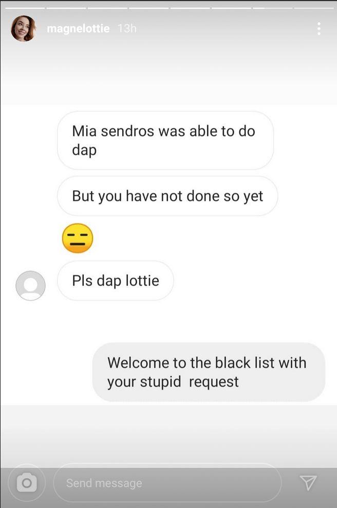Tap the third story progress segment
This screenshot has width=337, height=508.
point(108,7)
